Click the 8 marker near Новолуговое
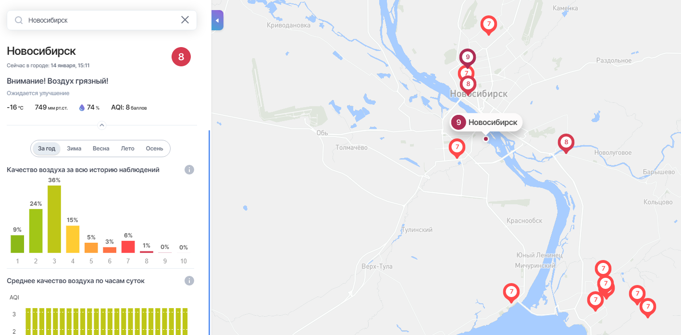The image size is (681, 335). pyautogui.click(x=566, y=143)
